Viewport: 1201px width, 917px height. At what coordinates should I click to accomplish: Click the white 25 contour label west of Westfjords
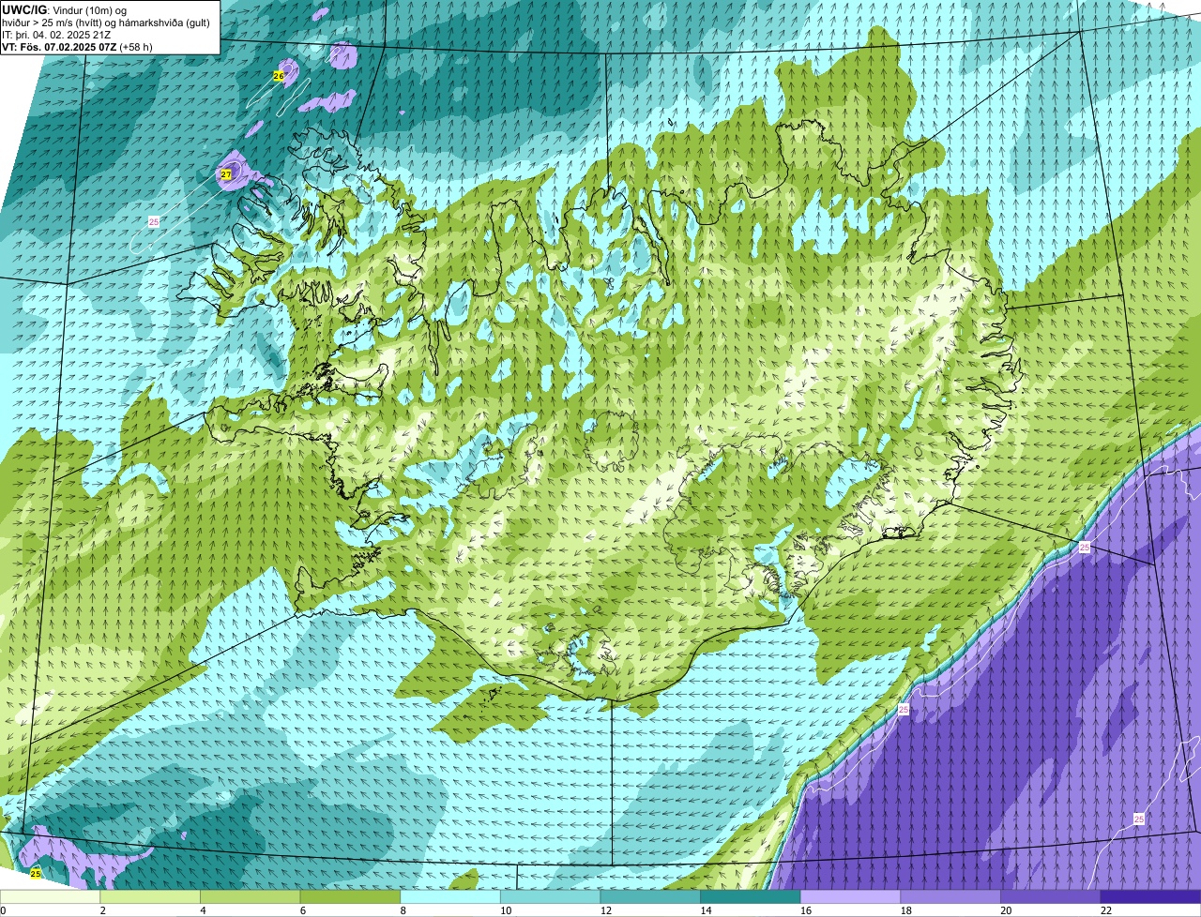154,221
